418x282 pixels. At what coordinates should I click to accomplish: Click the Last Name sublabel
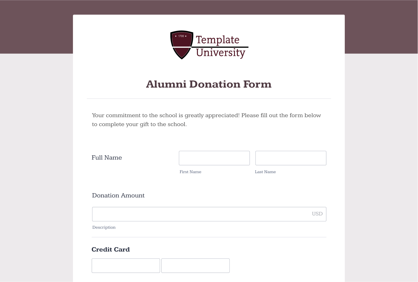(265, 172)
